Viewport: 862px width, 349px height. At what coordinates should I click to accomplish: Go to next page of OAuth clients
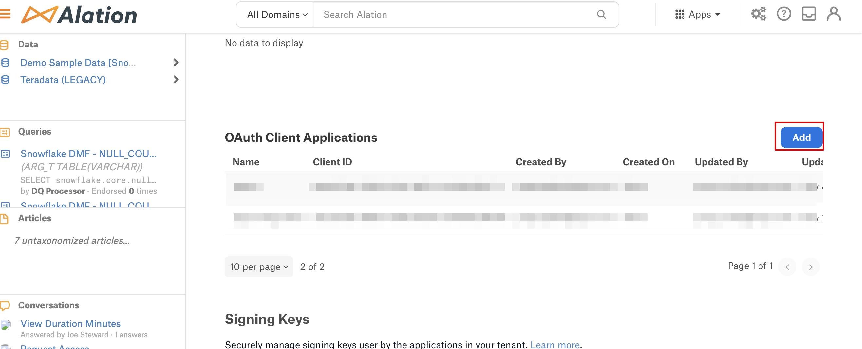coord(810,267)
